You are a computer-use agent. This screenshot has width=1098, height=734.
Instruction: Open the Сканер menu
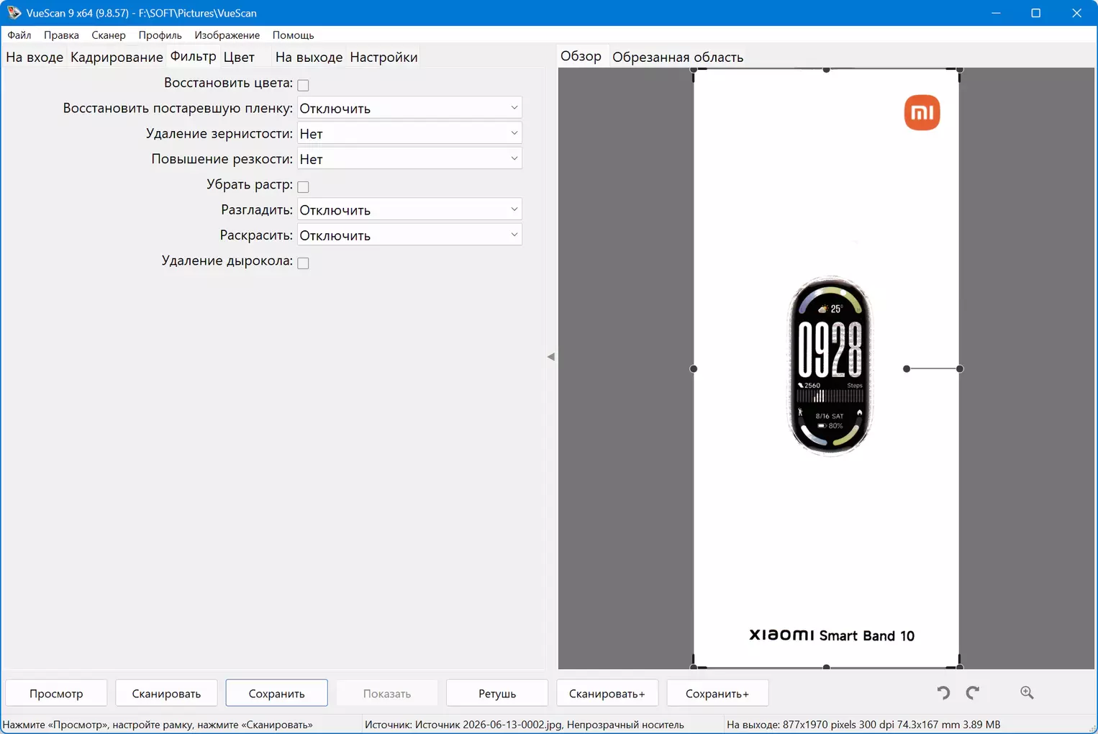(x=109, y=35)
